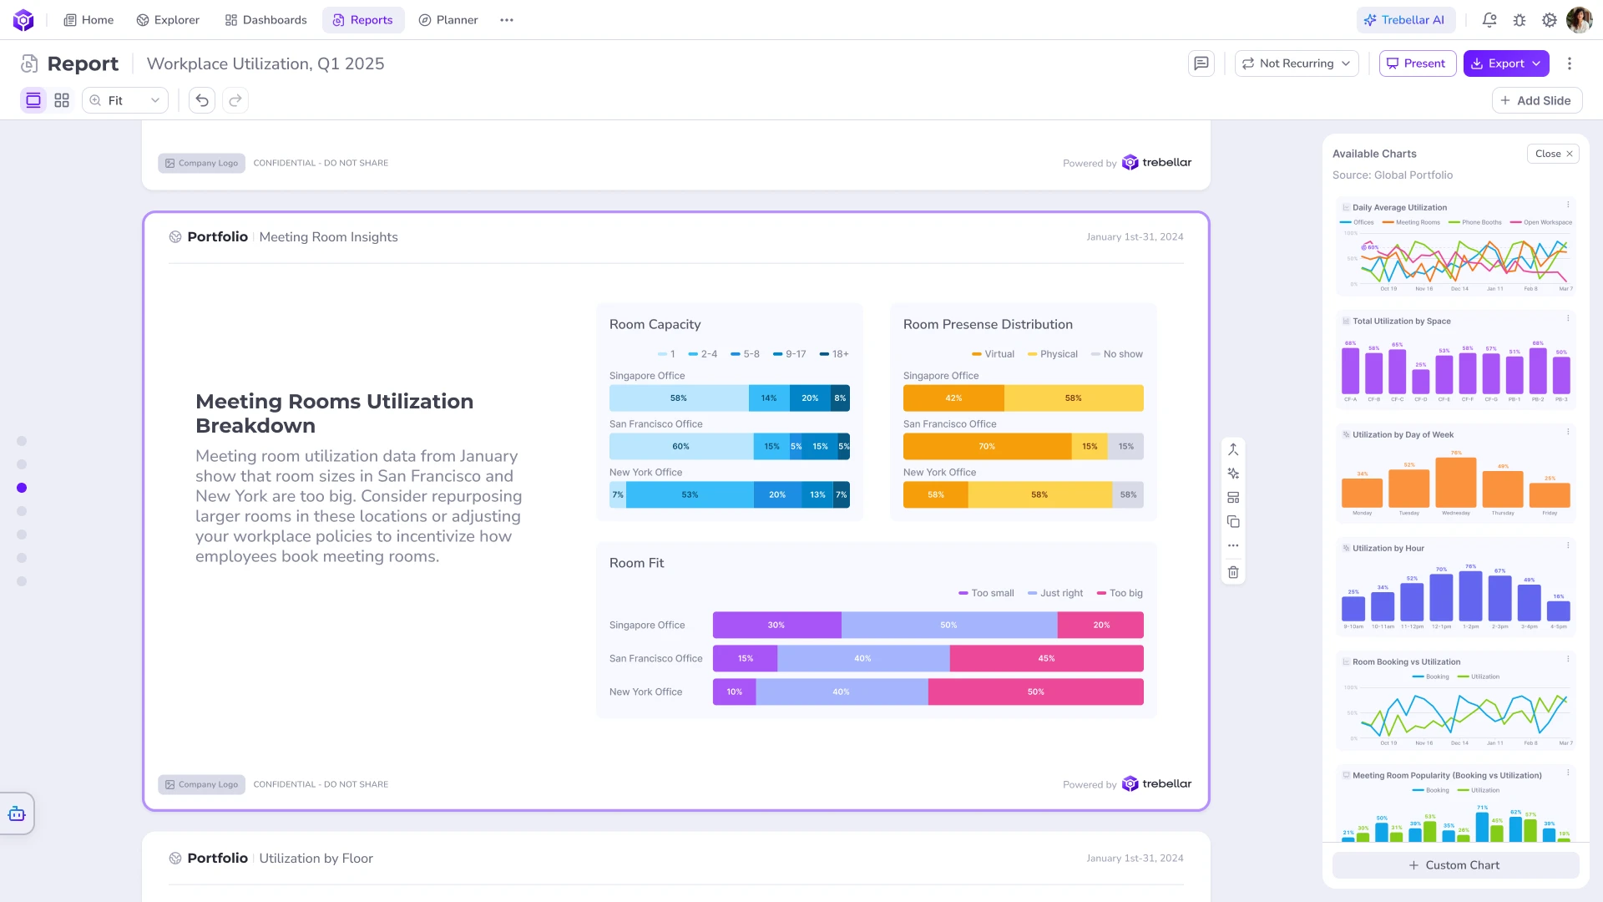Delete slide using trash icon
Image resolution: width=1603 pixels, height=902 pixels.
coord(1233,572)
